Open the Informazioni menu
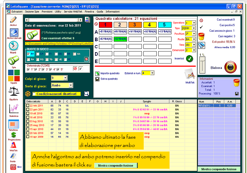 113,12
